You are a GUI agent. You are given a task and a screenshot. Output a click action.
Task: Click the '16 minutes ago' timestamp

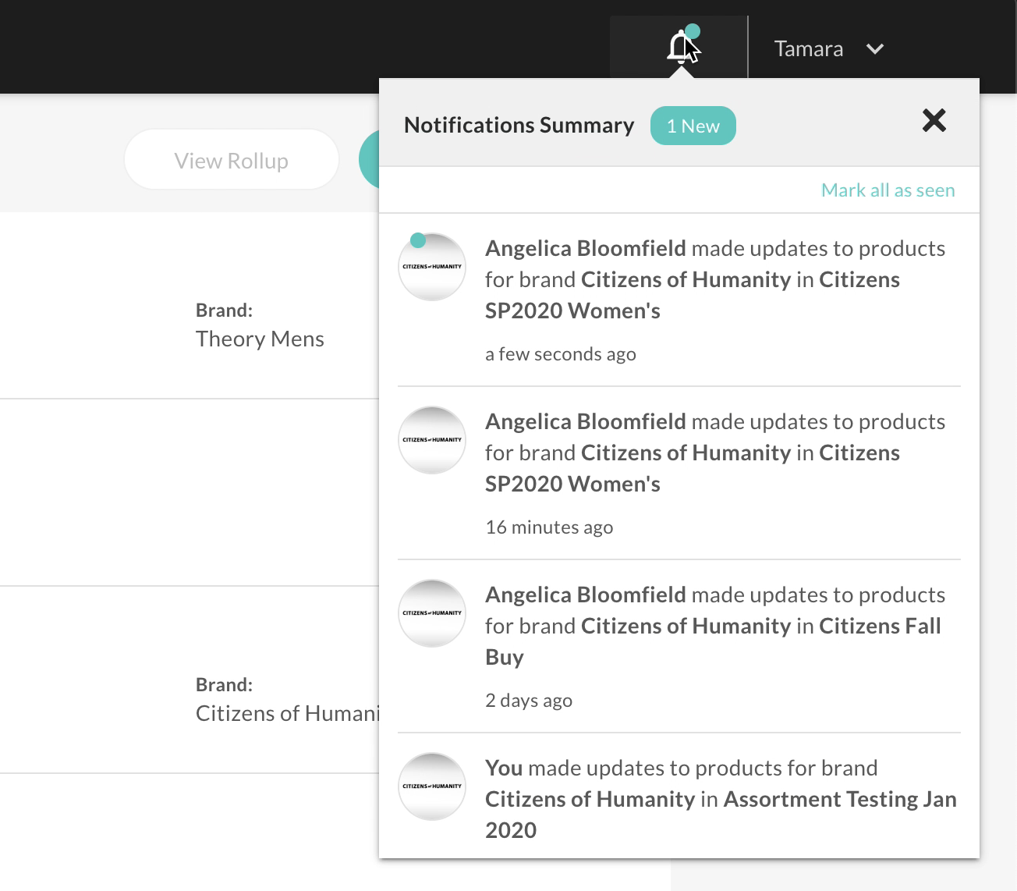[x=549, y=527]
